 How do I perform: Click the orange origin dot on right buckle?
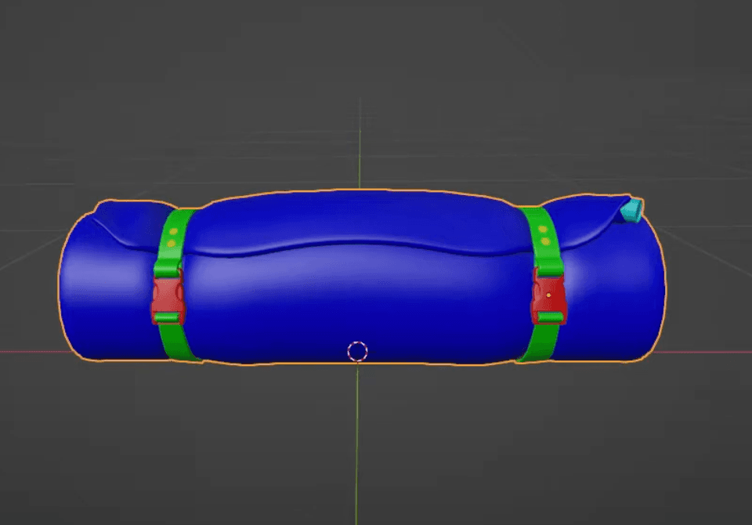(x=548, y=295)
